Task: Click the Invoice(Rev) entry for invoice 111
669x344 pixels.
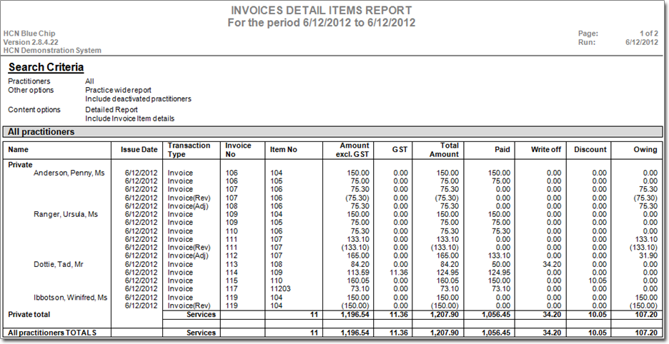Action: point(189,248)
